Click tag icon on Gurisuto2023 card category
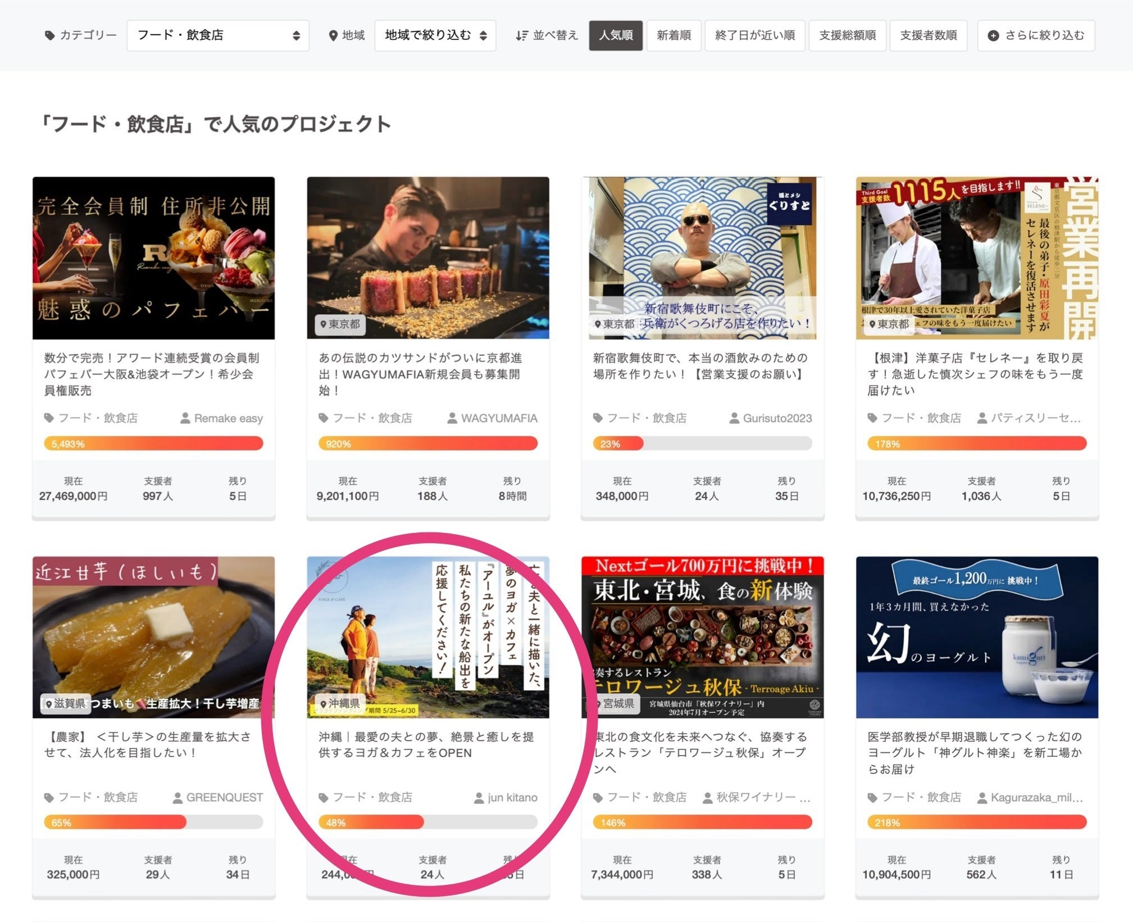This screenshot has height=922, width=1133. (x=598, y=418)
